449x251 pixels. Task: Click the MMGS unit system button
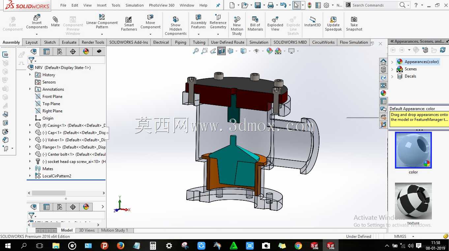pyautogui.click(x=400, y=237)
